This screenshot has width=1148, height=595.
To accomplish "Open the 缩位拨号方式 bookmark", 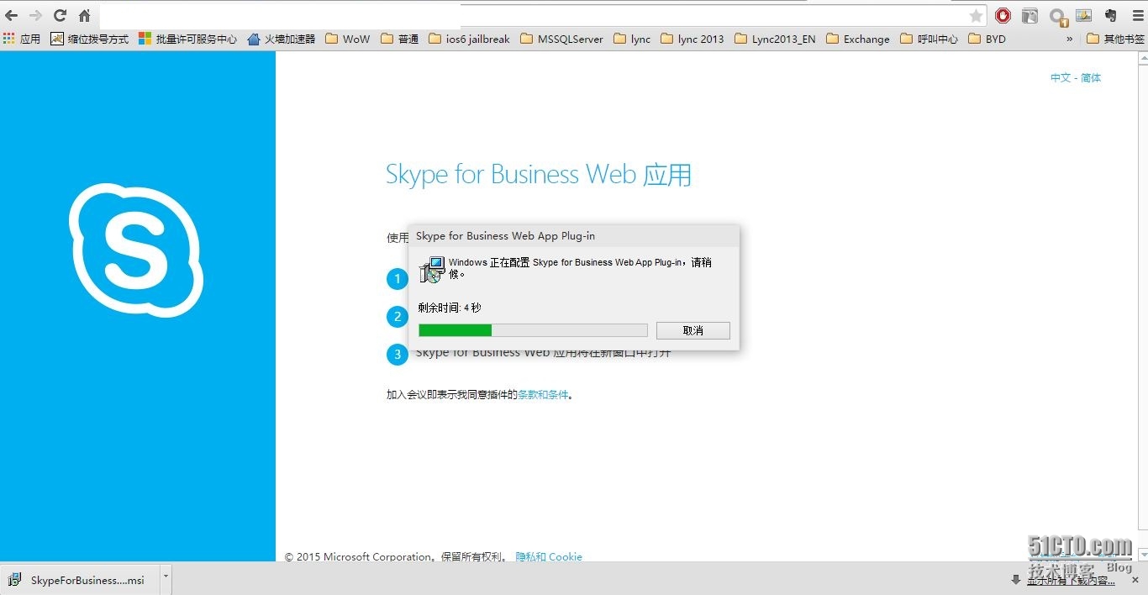I will (x=90, y=39).
